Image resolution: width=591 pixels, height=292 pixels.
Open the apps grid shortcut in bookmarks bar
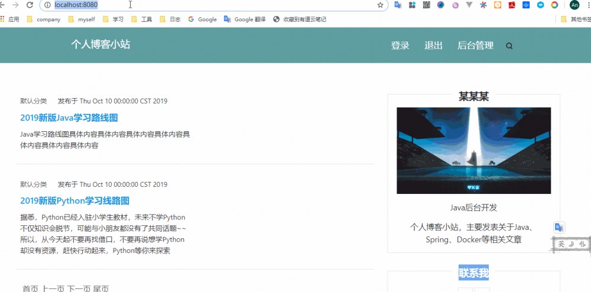2,19
